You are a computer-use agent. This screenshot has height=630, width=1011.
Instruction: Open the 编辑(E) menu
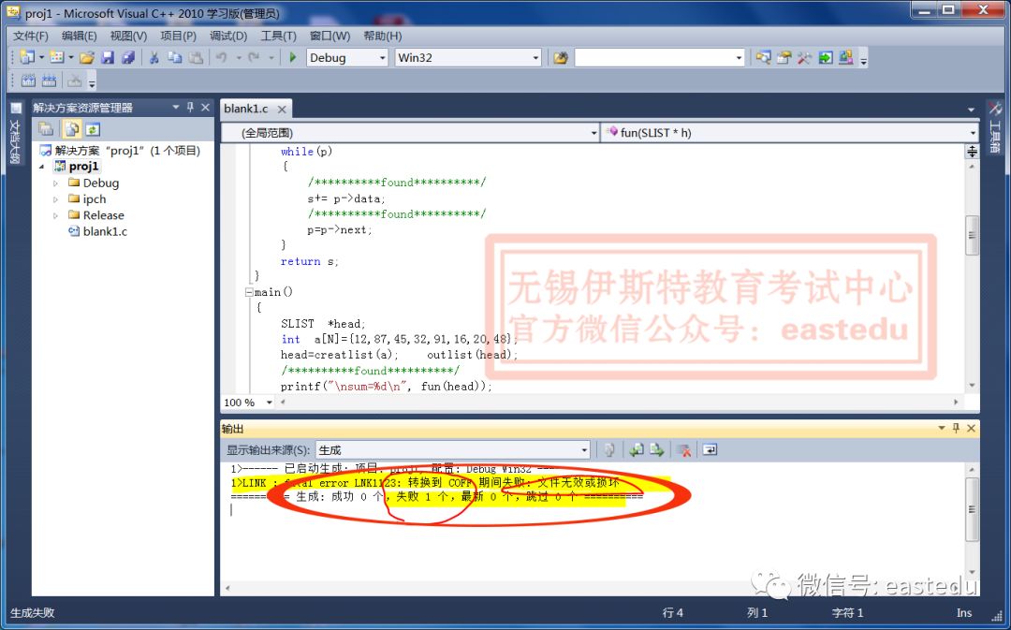click(80, 37)
